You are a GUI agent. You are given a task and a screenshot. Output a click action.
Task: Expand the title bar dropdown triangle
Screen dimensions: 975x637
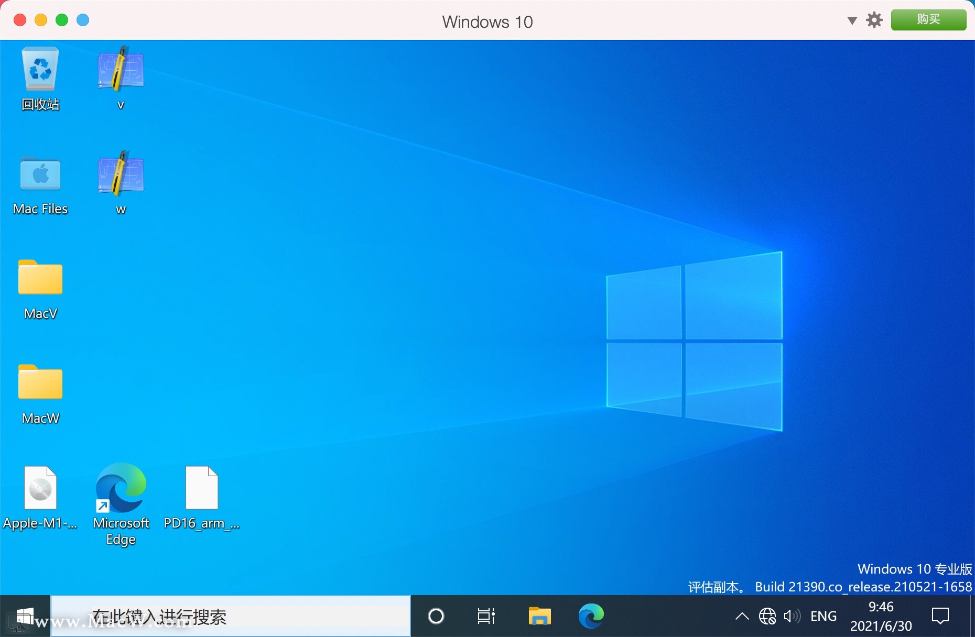click(852, 20)
